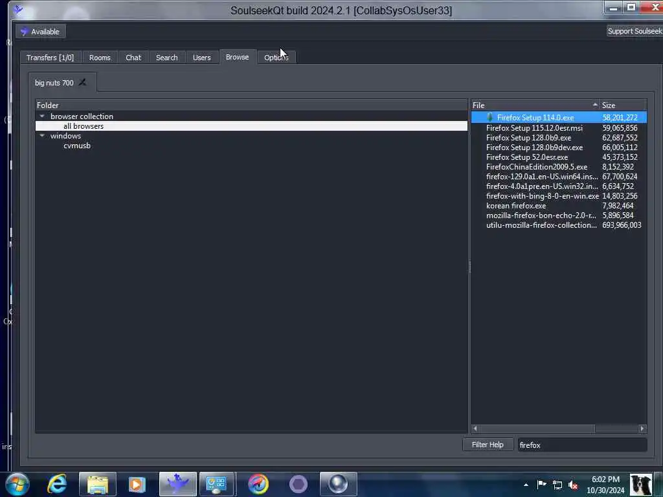Open Windows Explorer folder icon in taskbar
Screen dimensions: 663x497
(98, 484)
